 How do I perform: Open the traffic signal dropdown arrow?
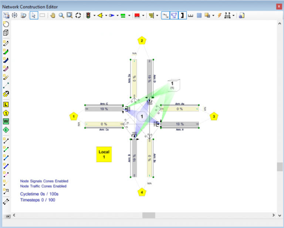click(x=95, y=16)
